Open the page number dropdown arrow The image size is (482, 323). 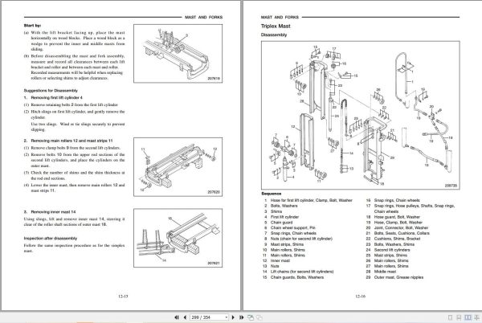click(x=227, y=317)
